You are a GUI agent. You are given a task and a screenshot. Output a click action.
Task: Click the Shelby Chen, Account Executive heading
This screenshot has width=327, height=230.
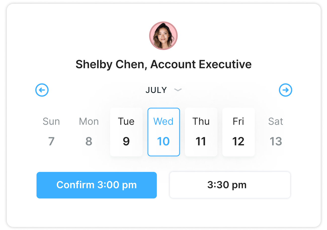[x=163, y=64]
